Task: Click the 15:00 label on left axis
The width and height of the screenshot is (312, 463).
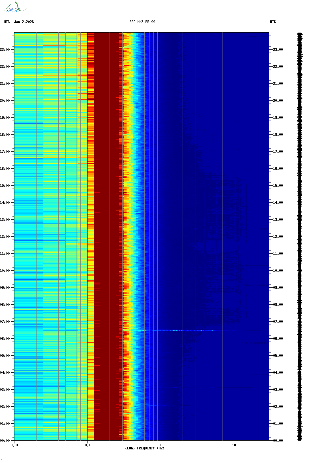Action: (5, 186)
